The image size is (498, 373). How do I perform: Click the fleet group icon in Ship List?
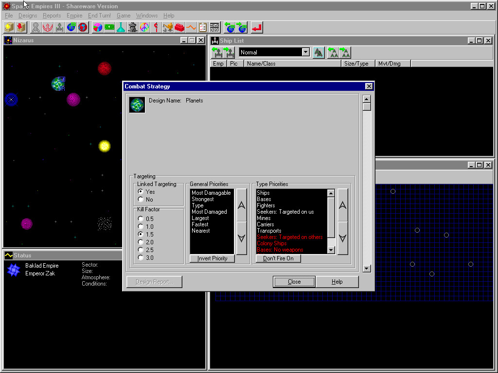pyautogui.click(x=319, y=52)
